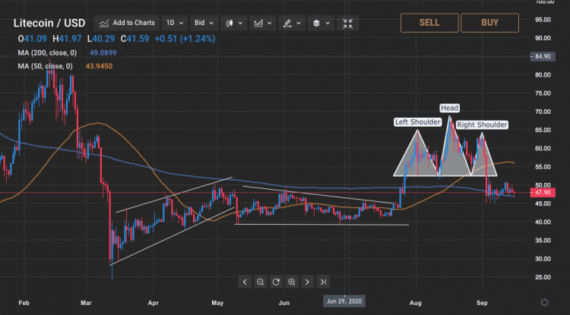Click the Head label on chart
Screen dimensions: 570x315
pyautogui.click(x=450, y=108)
